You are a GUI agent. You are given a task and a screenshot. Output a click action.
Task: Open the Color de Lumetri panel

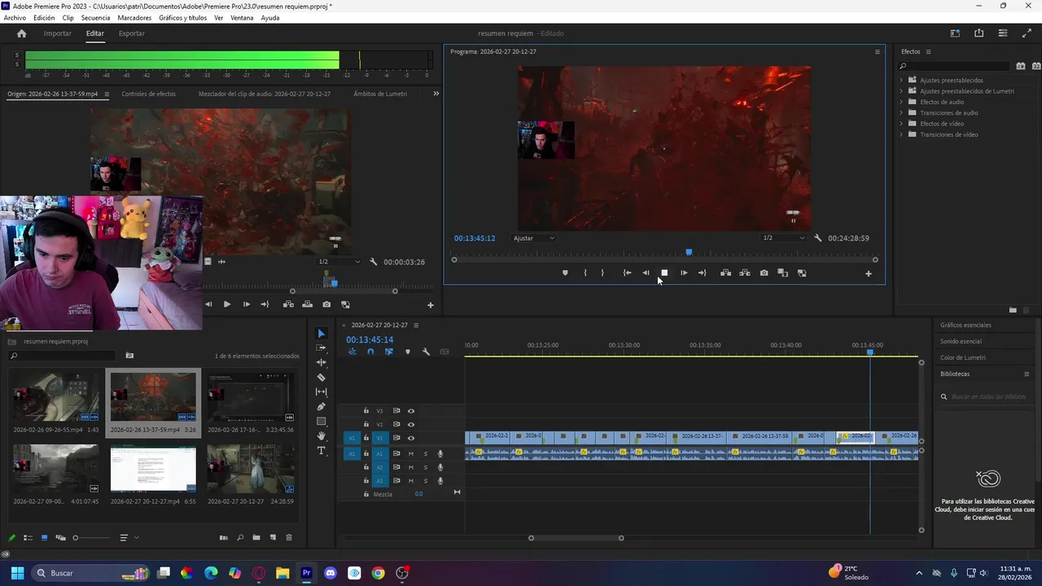point(962,357)
